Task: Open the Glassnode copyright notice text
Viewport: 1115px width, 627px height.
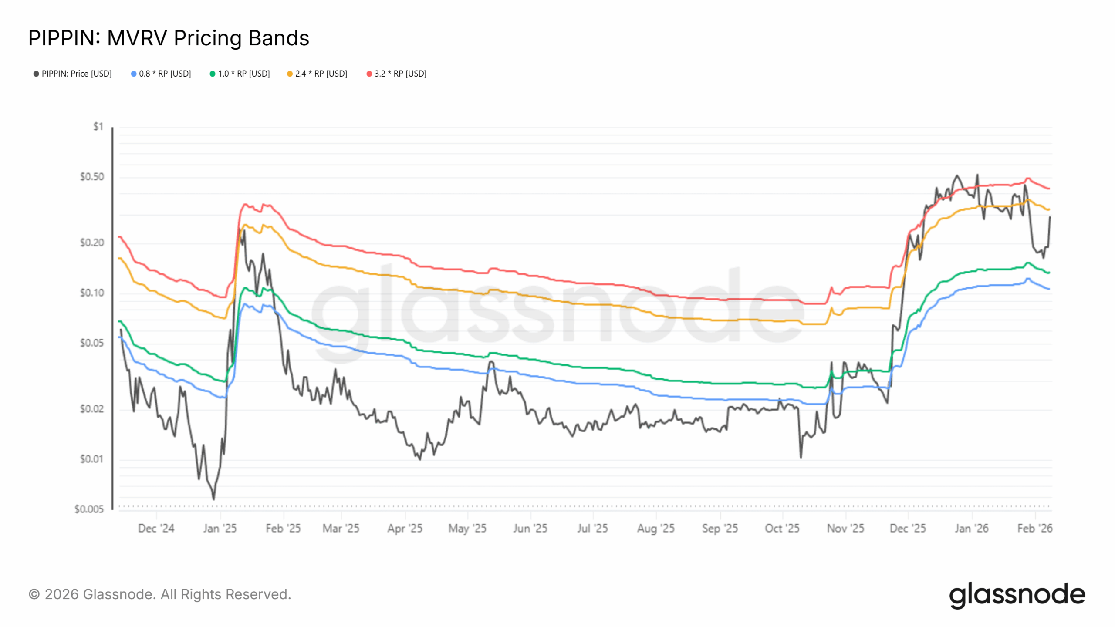Action: (x=160, y=594)
